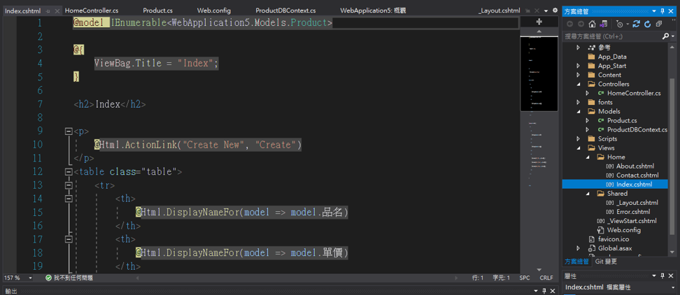
Task: Click the collapse all icon in Solution Explorer
Action: pos(659,24)
